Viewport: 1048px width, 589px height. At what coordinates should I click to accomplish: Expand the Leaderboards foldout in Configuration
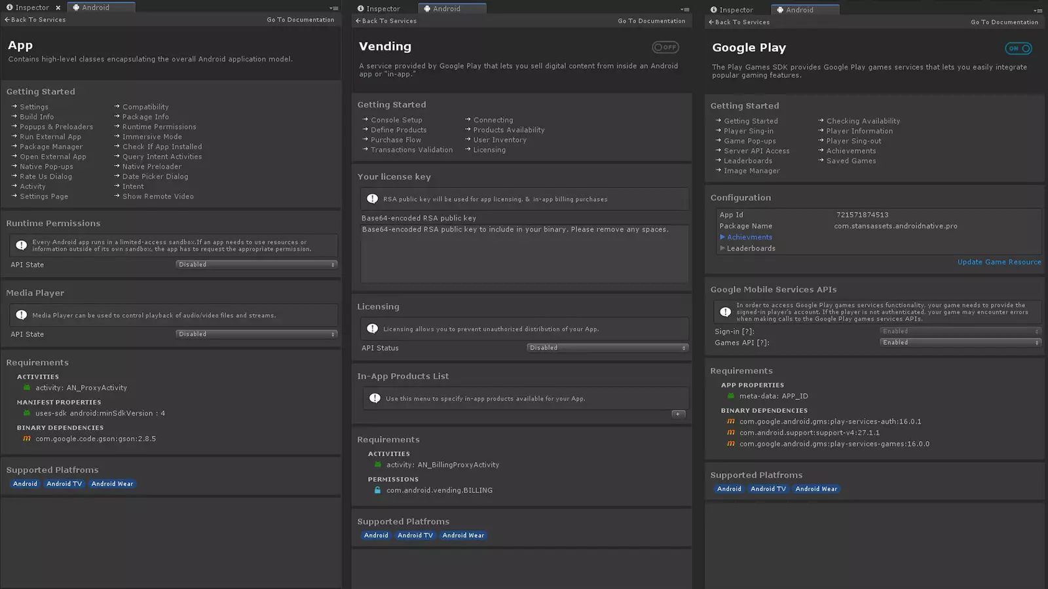point(722,248)
